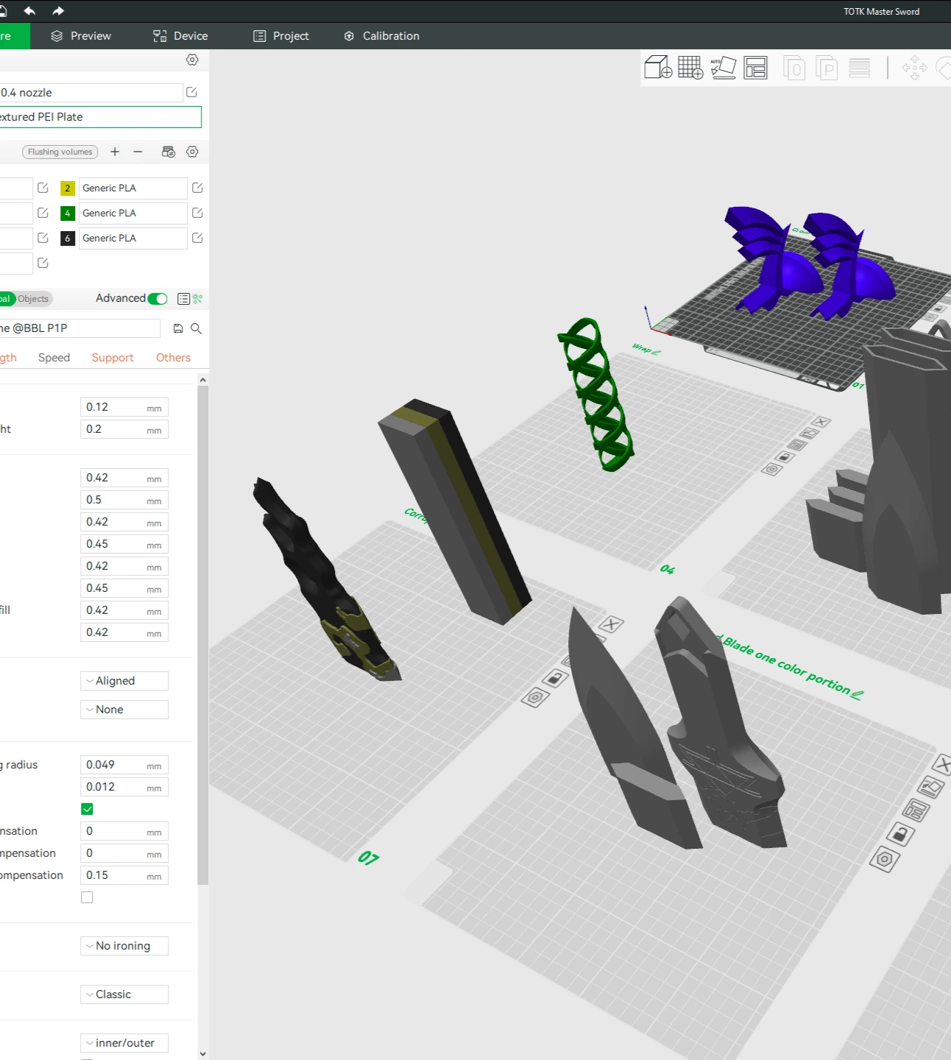Open printer settings gear icon
The height and width of the screenshot is (1060, 951).
[192, 60]
